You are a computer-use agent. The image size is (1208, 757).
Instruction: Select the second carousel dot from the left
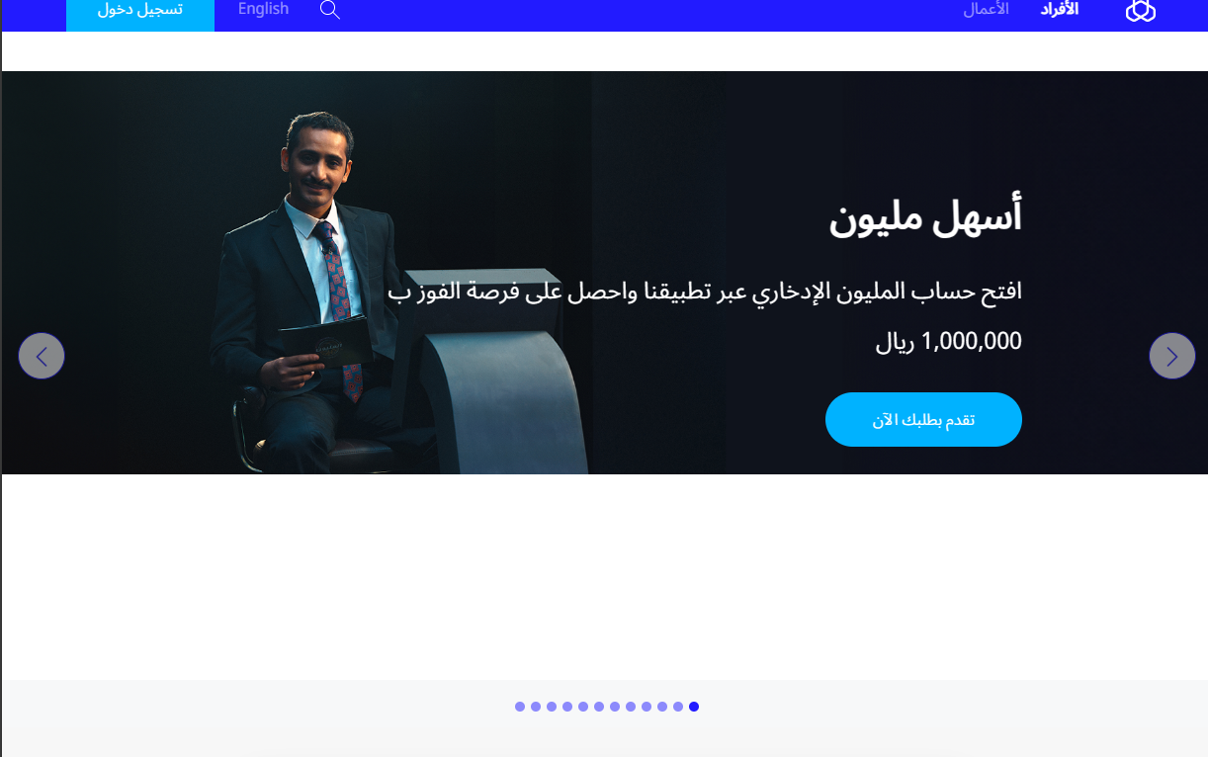(536, 707)
